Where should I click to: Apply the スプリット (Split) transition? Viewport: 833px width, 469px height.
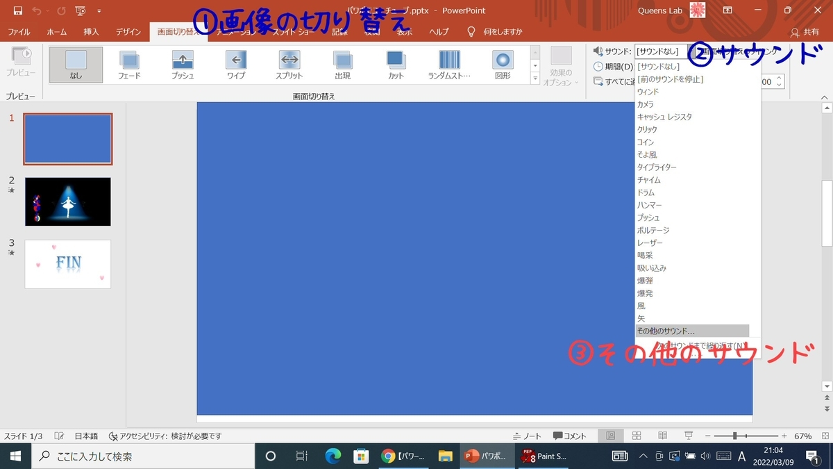pyautogui.click(x=289, y=64)
